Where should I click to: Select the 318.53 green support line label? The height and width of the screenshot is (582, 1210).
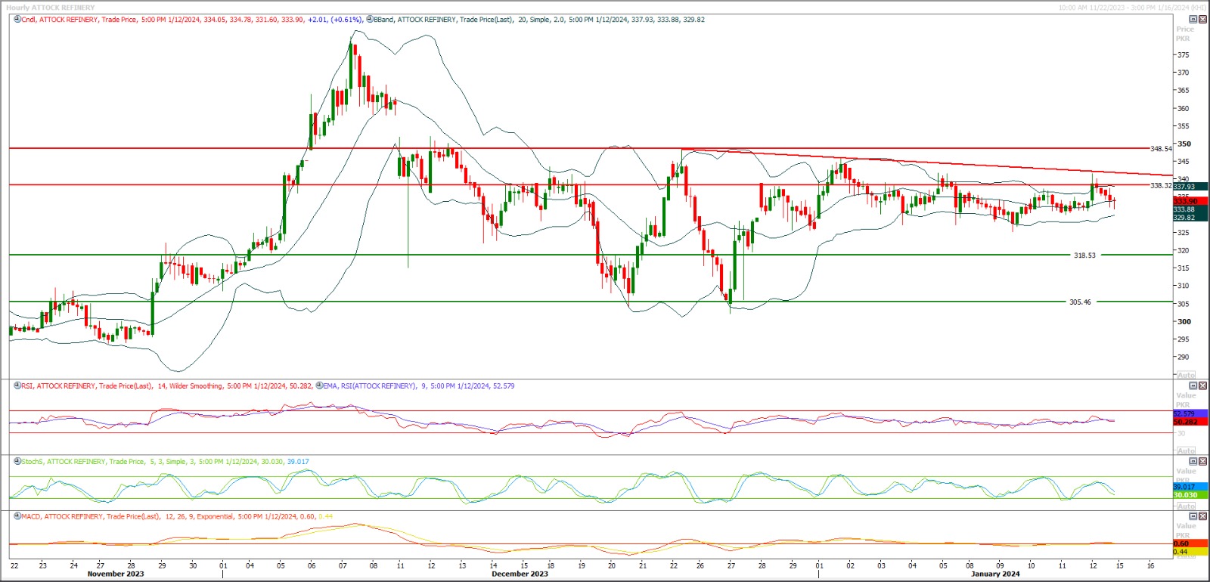coord(1084,255)
